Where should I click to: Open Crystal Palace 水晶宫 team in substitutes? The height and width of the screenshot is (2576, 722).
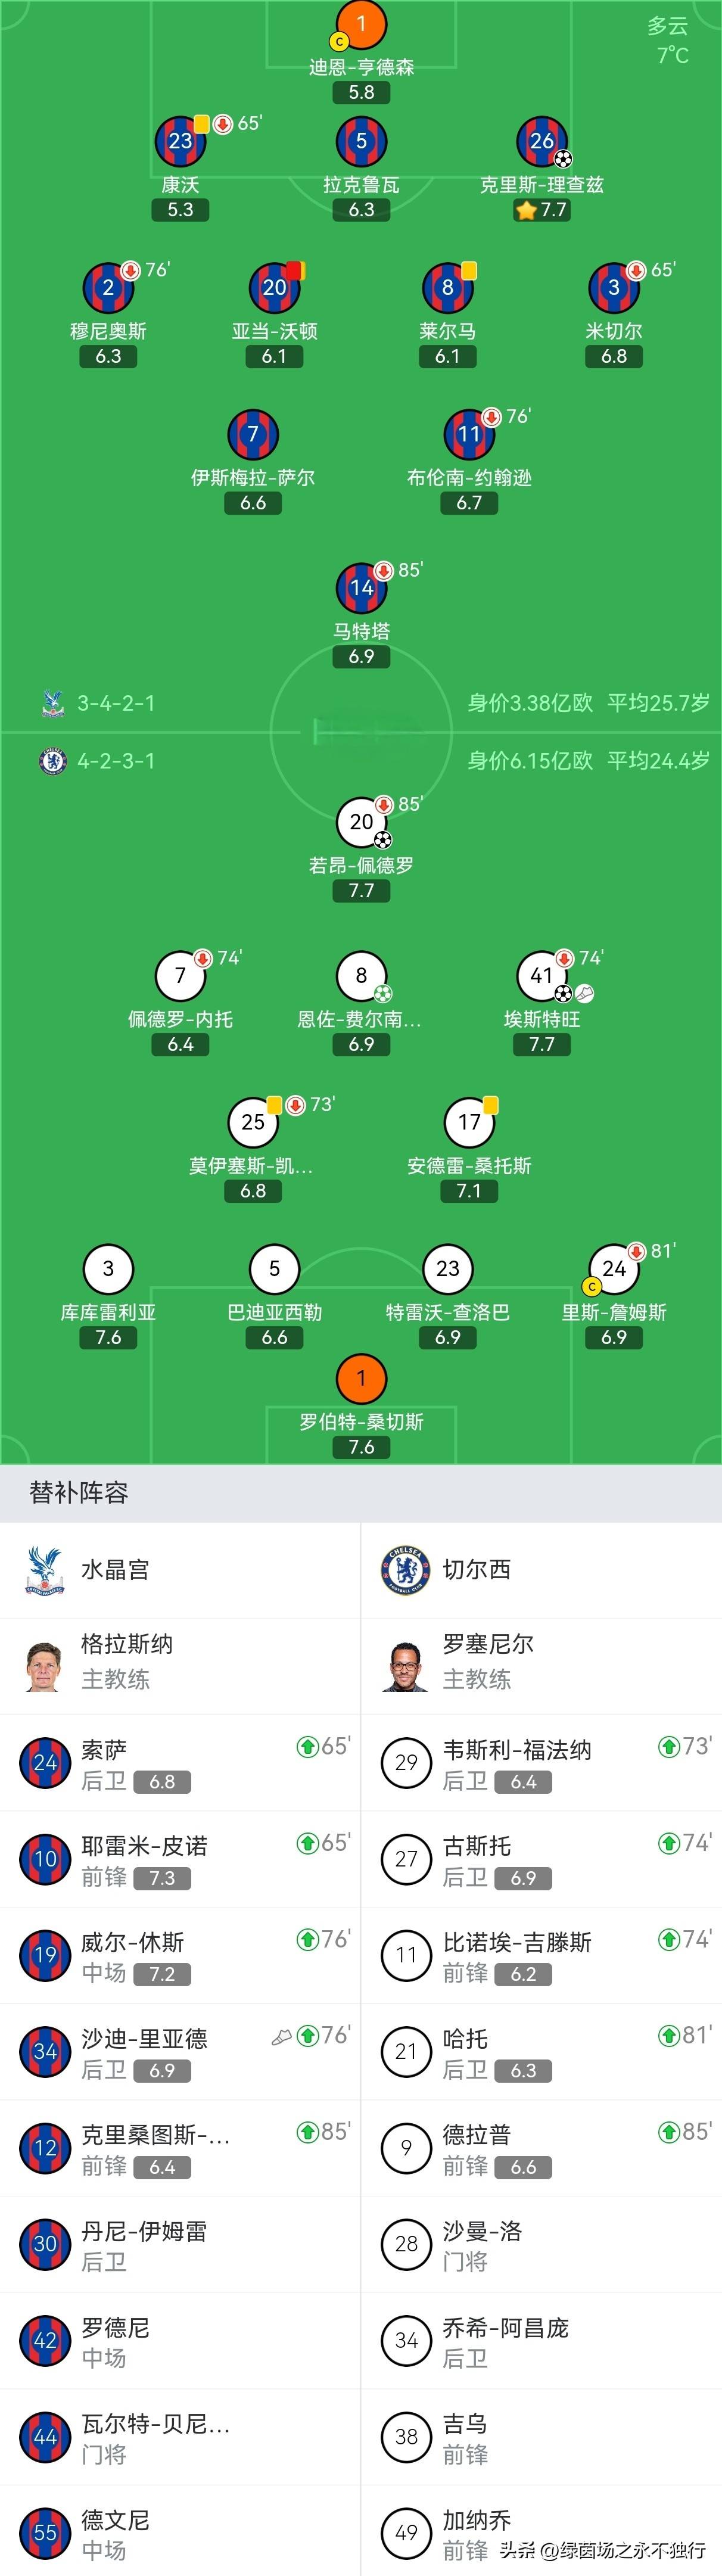click(x=115, y=1570)
